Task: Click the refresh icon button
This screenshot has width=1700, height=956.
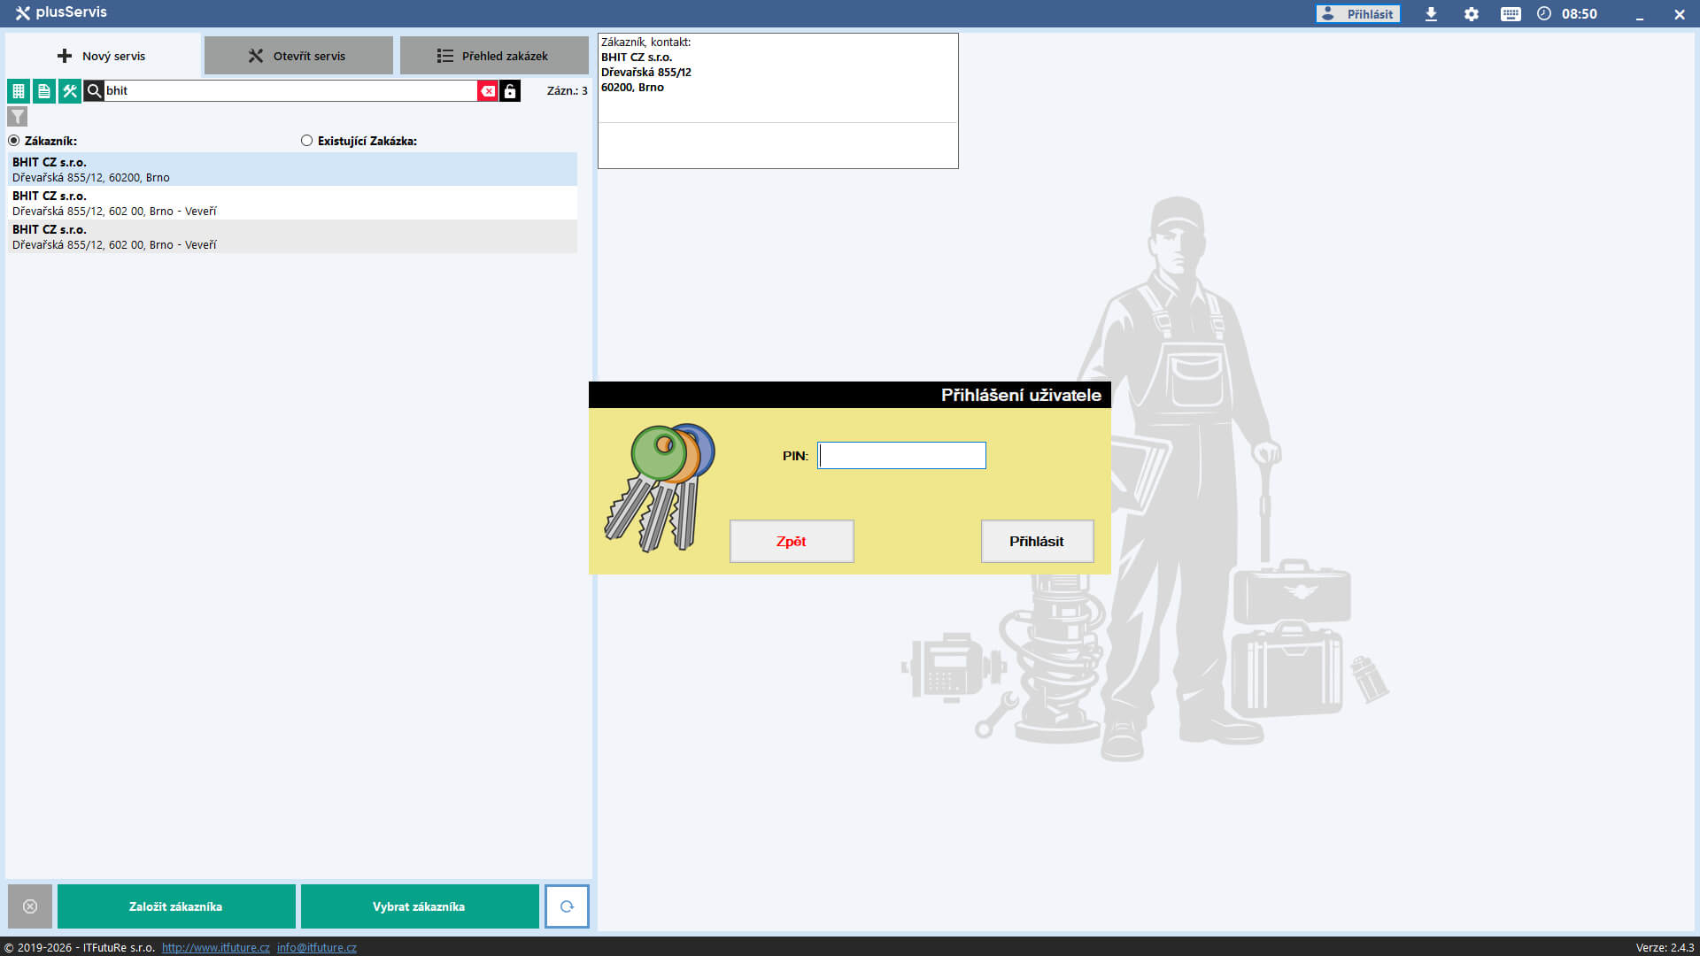Action: pos(567,906)
